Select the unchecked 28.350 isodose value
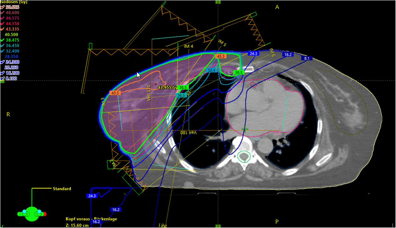This screenshot has height=228, width=396. 12,57
